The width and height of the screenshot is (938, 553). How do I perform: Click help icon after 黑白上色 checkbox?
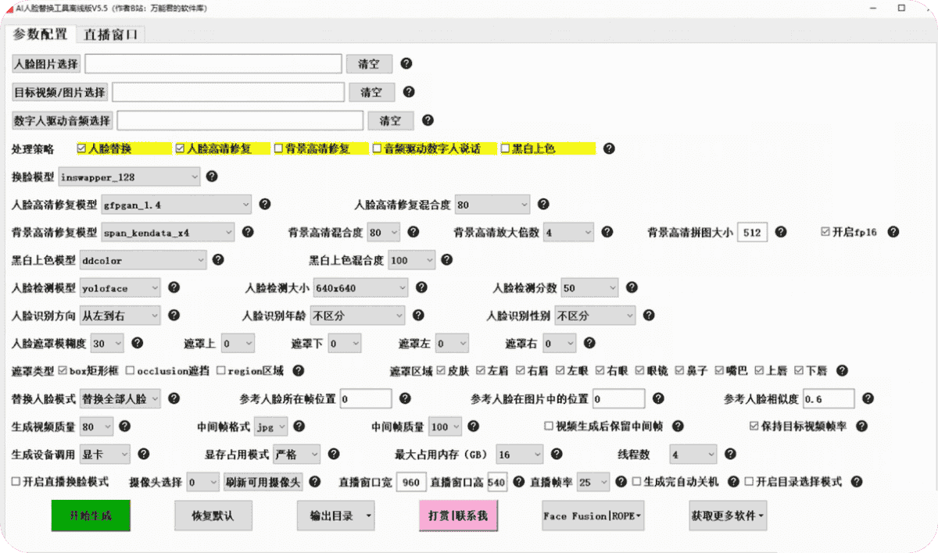[609, 148]
